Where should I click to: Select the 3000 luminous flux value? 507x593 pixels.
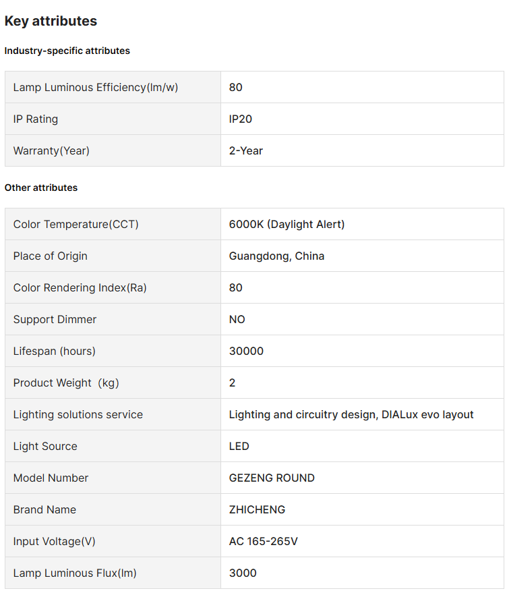[x=243, y=573]
